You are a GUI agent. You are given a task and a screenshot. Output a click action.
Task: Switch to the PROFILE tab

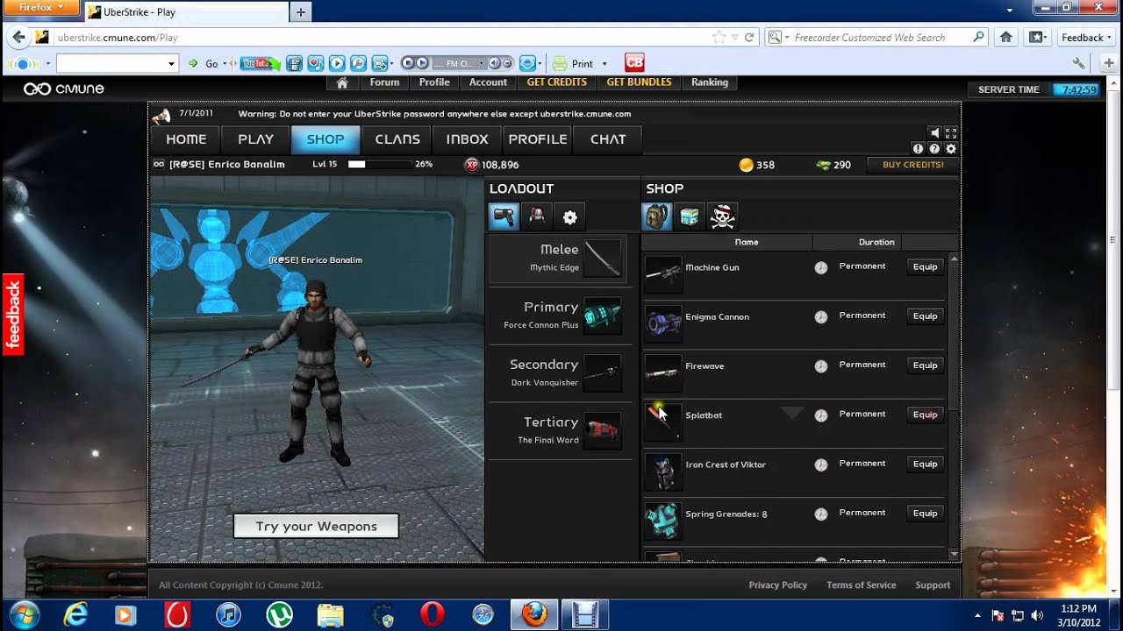coord(537,139)
